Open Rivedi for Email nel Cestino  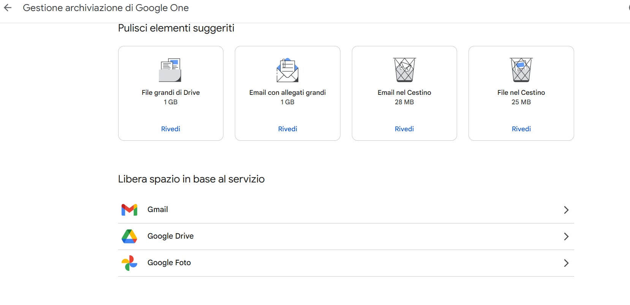point(404,129)
